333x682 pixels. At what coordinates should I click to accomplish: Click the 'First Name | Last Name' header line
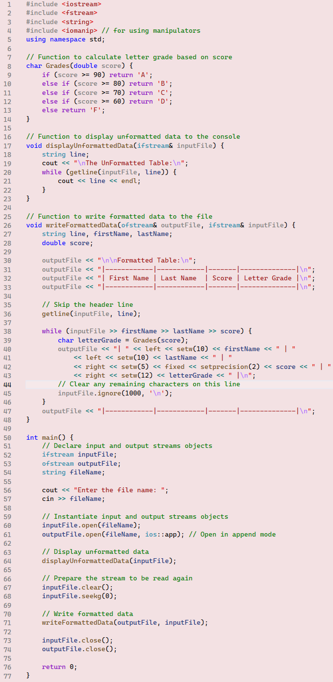click(x=179, y=278)
